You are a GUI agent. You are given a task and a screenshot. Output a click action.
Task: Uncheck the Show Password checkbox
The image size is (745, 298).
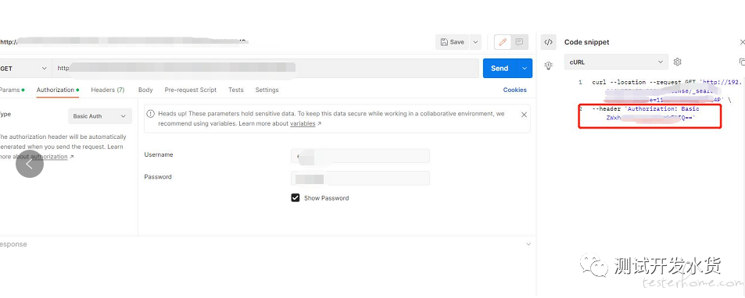(x=295, y=197)
